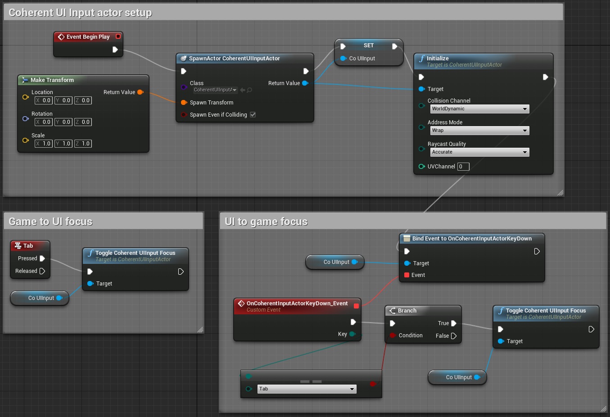The width and height of the screenshot is (610, 417).
Task: Click the Initialize node output exec pin
Action: pos(546,77)
